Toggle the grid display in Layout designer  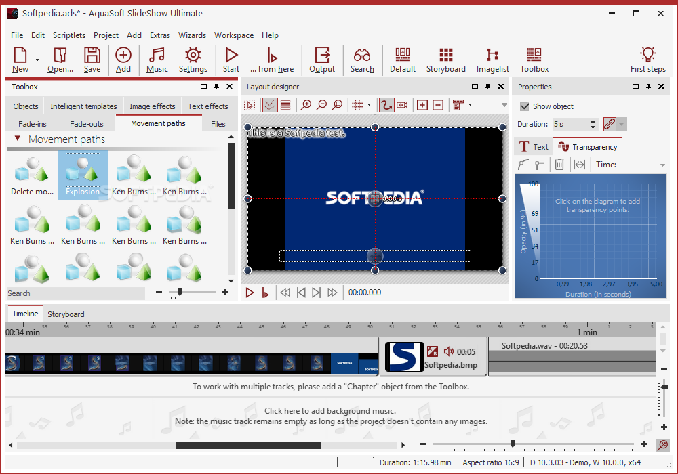[357, 105]
